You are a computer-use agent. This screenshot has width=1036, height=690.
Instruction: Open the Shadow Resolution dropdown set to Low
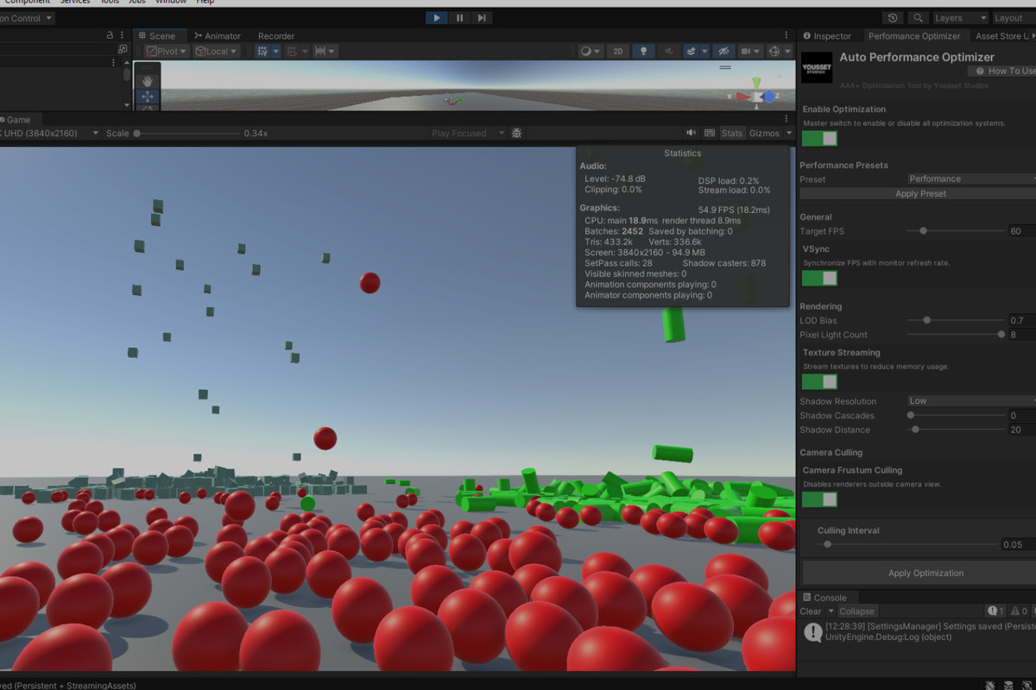tap(971, 401)
